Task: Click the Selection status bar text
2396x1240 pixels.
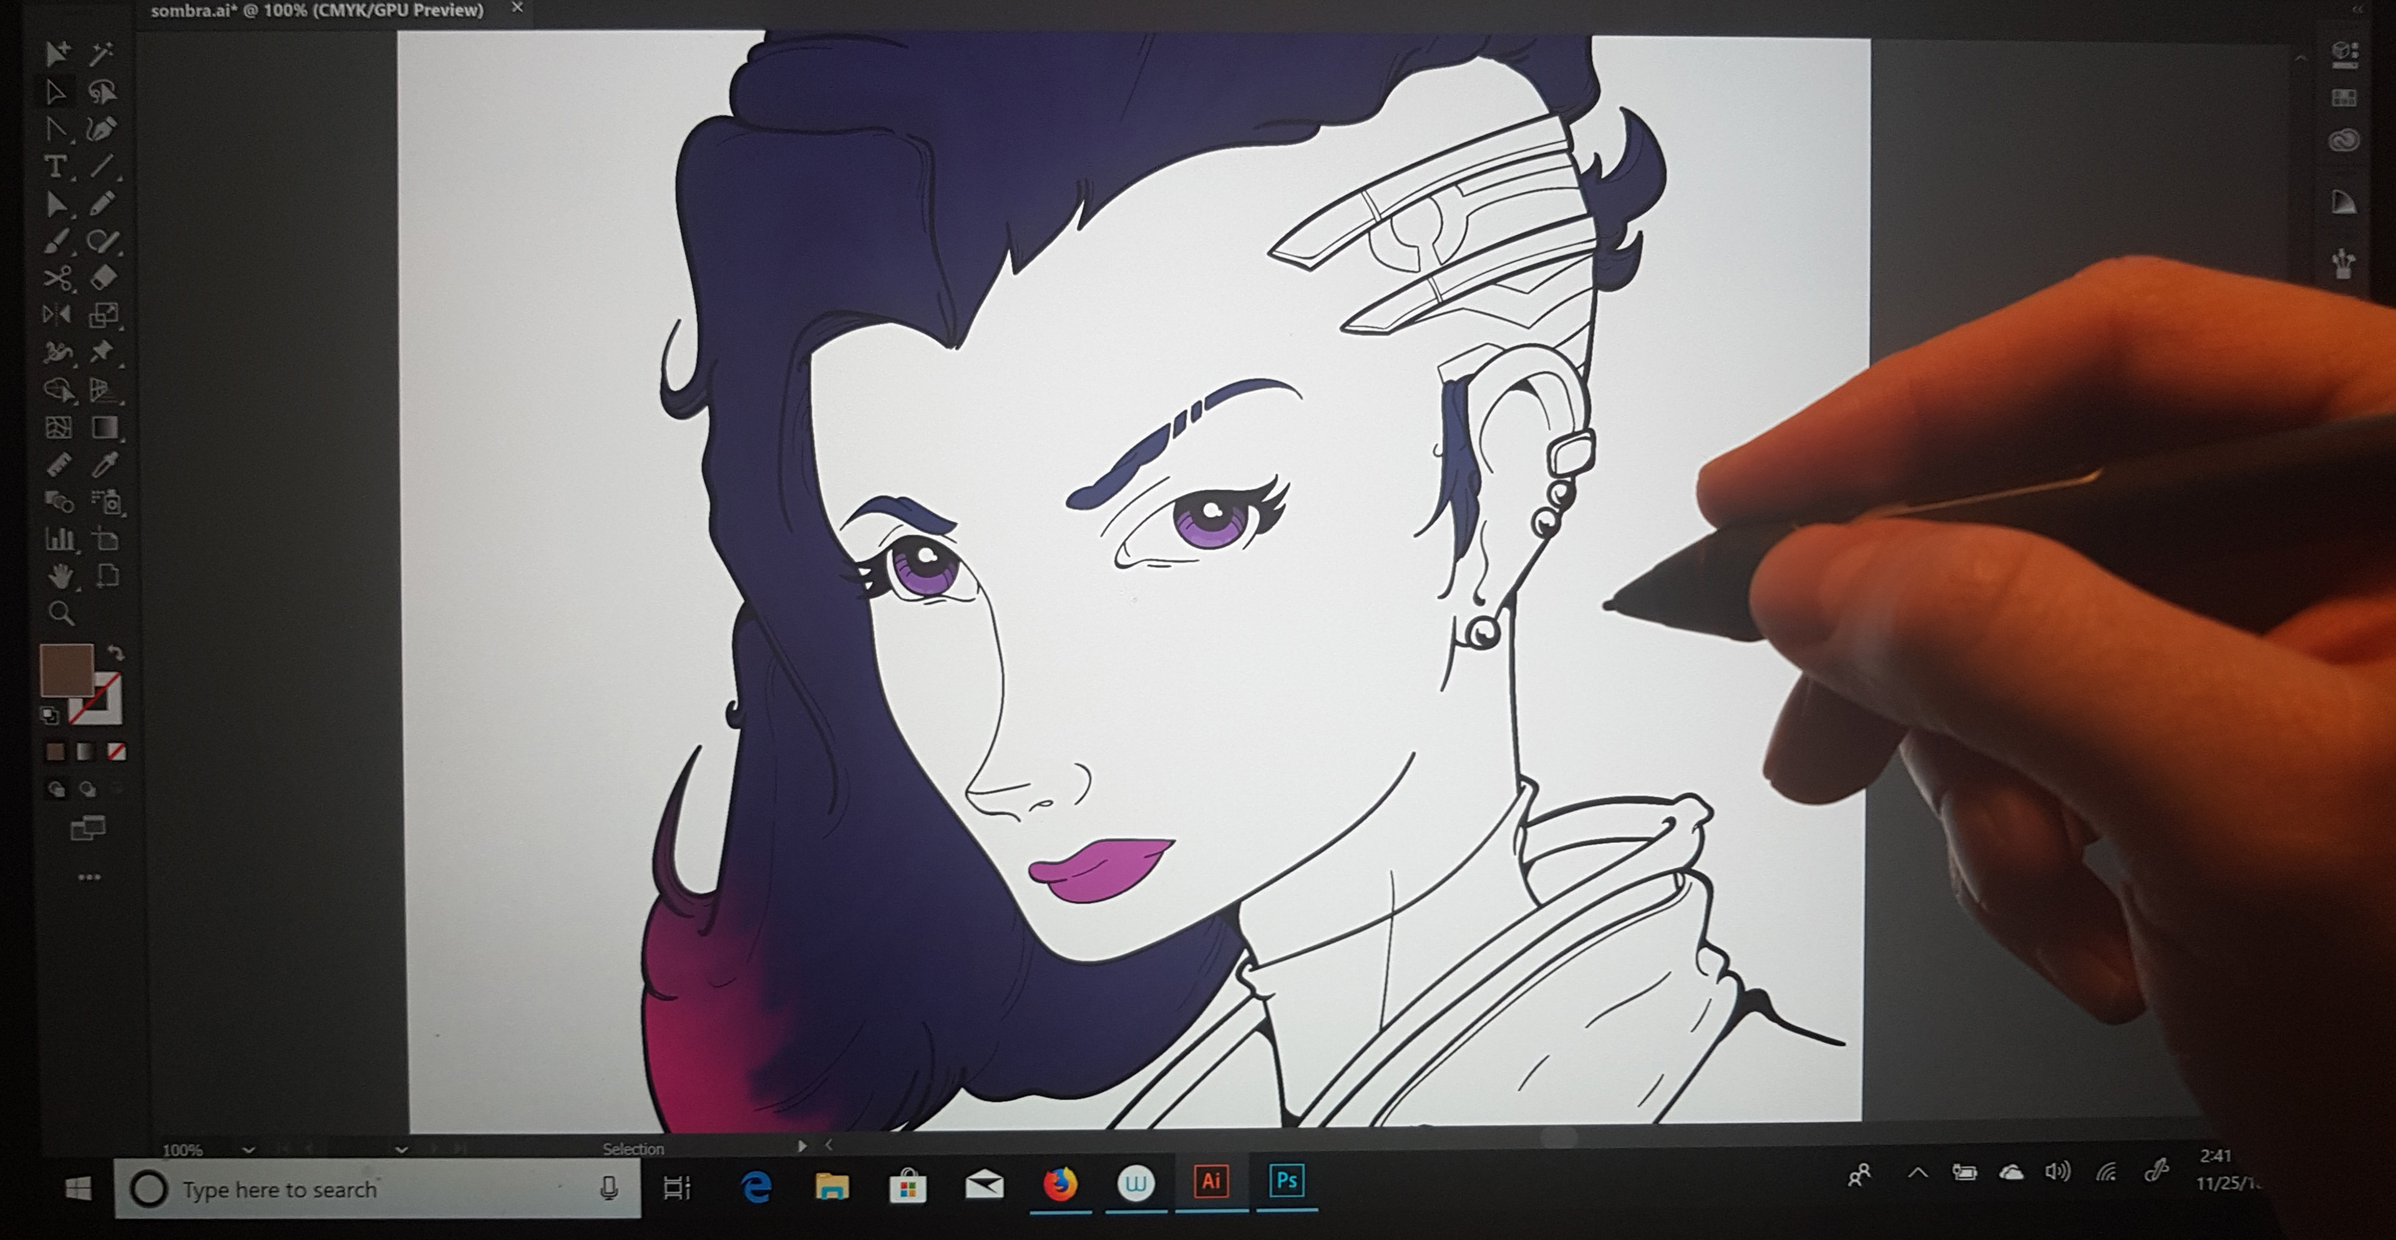Action: pyautogui.click(x=633, y=1149)
